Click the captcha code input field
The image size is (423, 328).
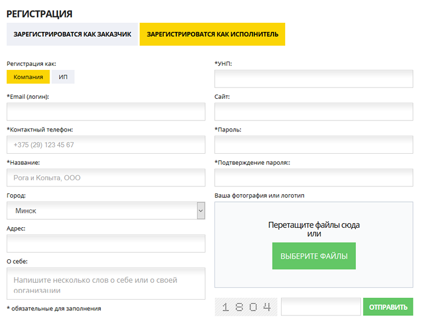(320, 307)
